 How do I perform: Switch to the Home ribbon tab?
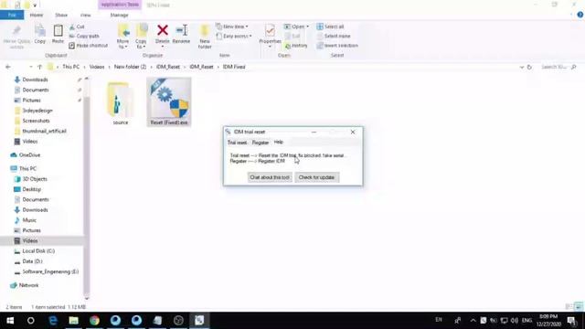[x=37, y=15]
